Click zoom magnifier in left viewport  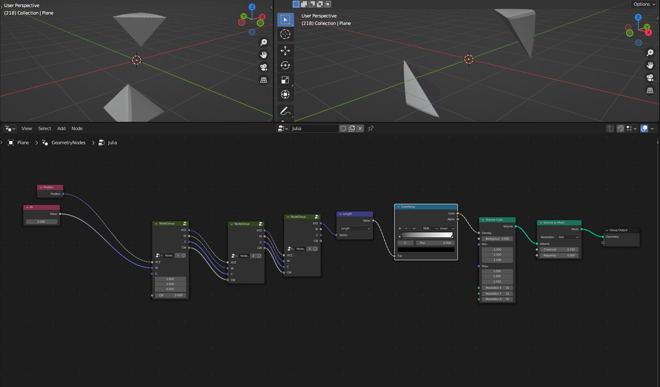[x=264, y=42]
